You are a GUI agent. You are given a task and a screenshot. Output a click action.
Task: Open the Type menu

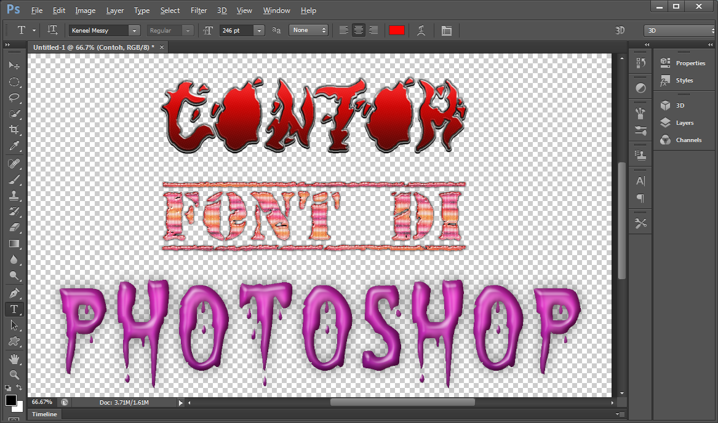pos(142,10)
